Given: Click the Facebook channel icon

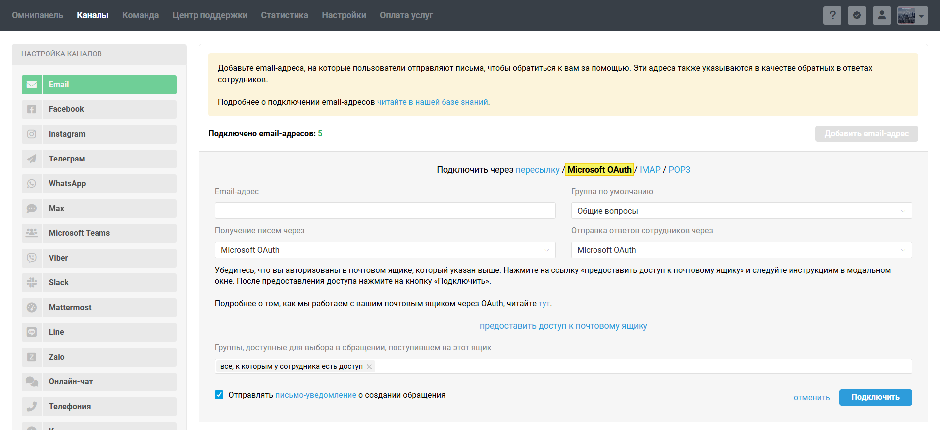Looking at the screenshot, I should click(32, 109).
